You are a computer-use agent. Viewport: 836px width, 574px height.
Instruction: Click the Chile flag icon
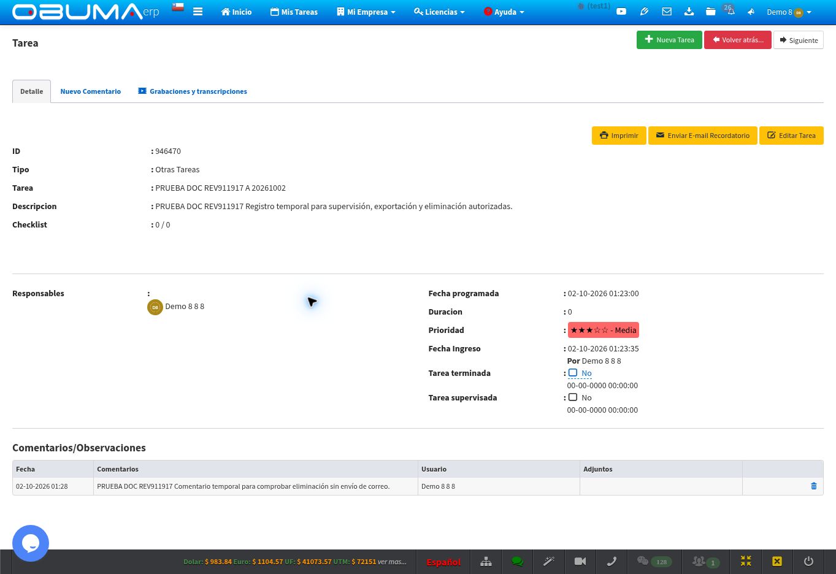click(178, 7)
